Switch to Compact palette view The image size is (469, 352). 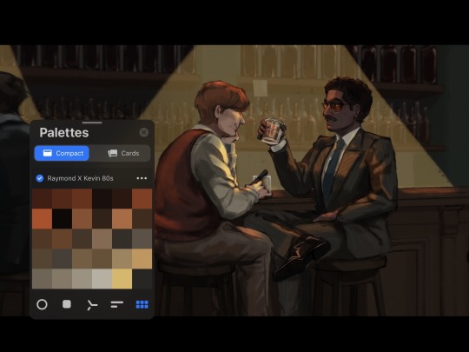[x=62, y=153]
